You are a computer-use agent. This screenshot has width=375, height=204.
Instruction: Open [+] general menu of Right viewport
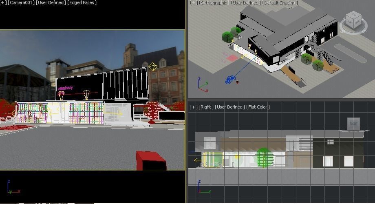[194, 107]
